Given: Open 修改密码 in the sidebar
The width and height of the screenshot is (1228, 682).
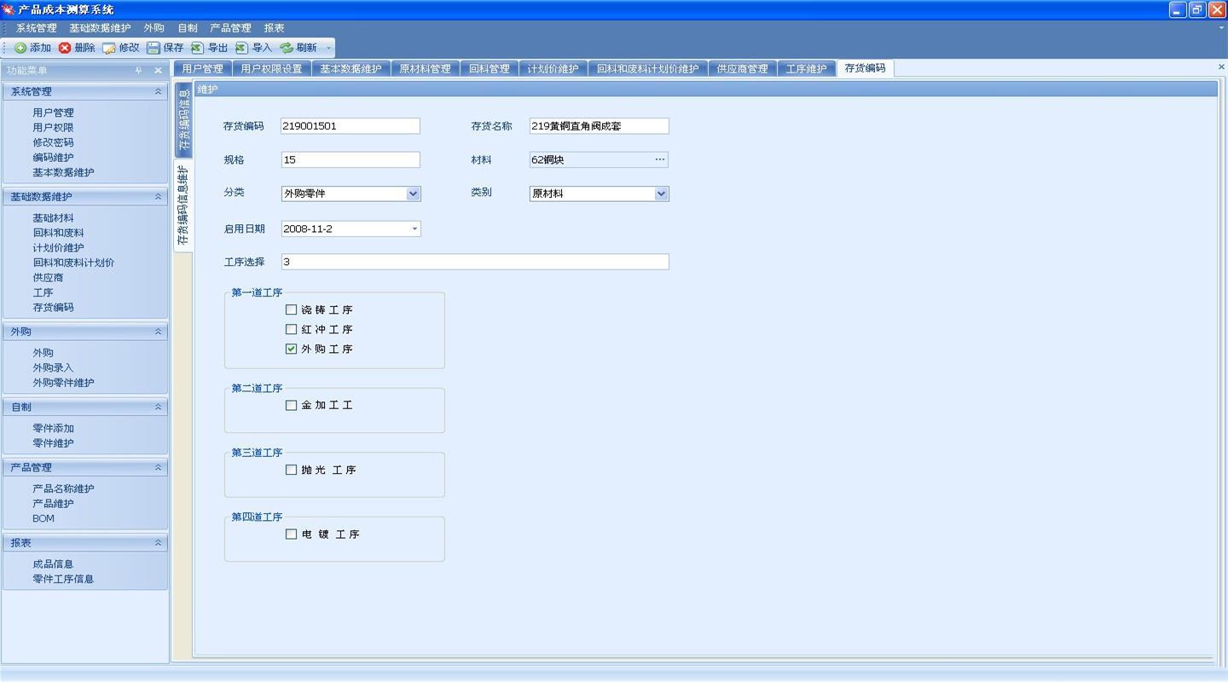Looking at the screenshot, I should coord(53,142).
